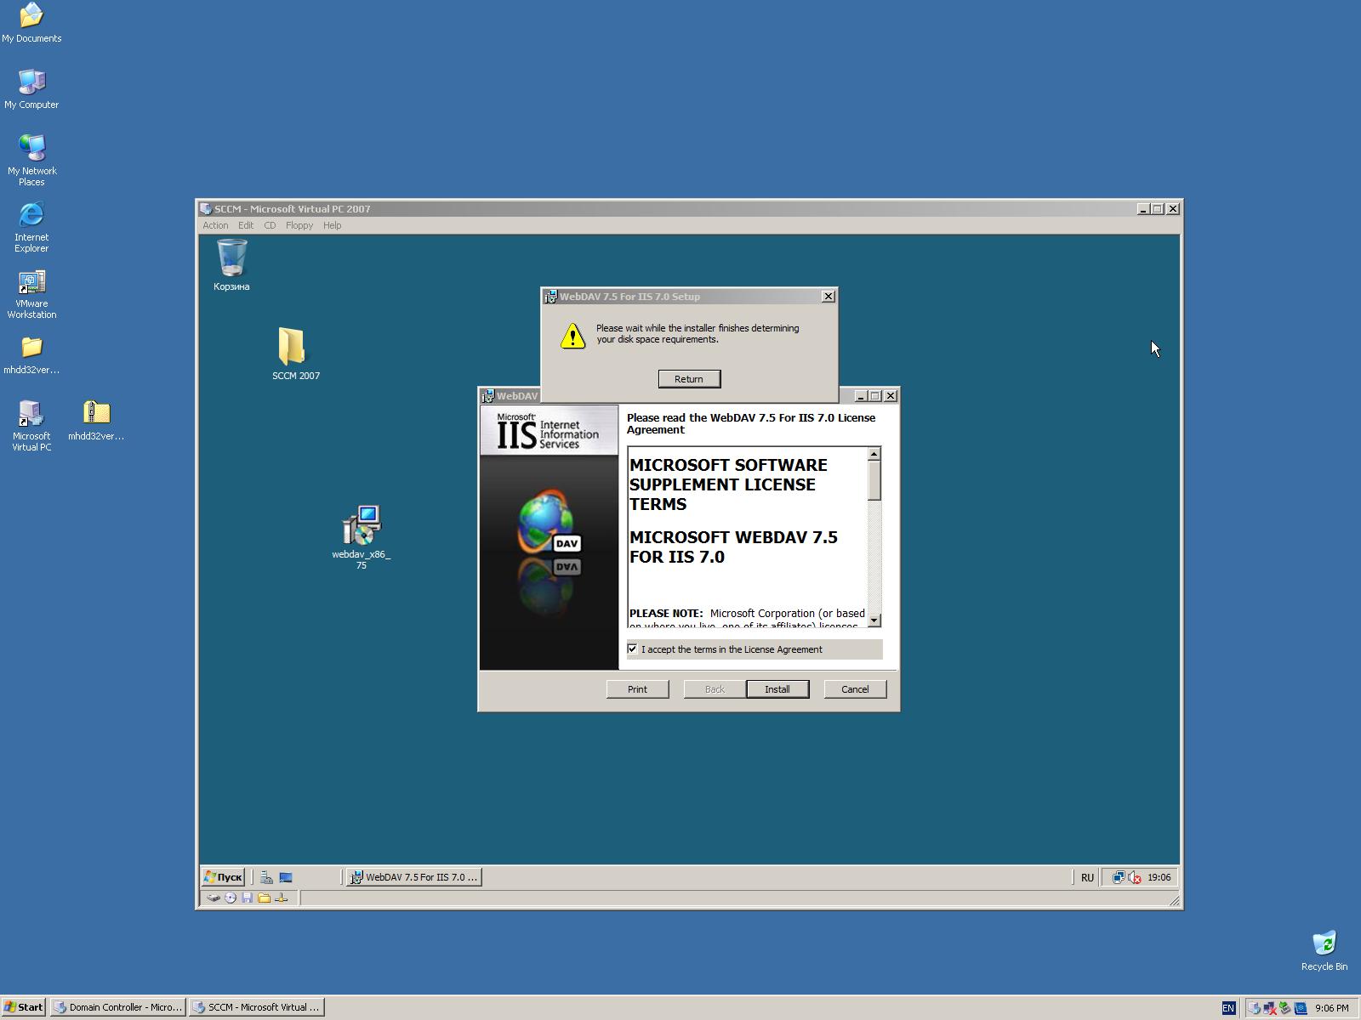Image resolution: width=1361 pixels, height=1020 pixels.
Task: Click guest quick launch server manager icon
Action: [x=266, y=877]
